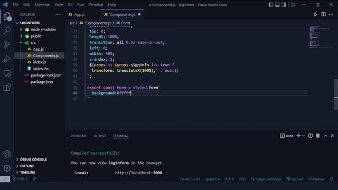Click unsaved dot on Components.js tab

139,14
